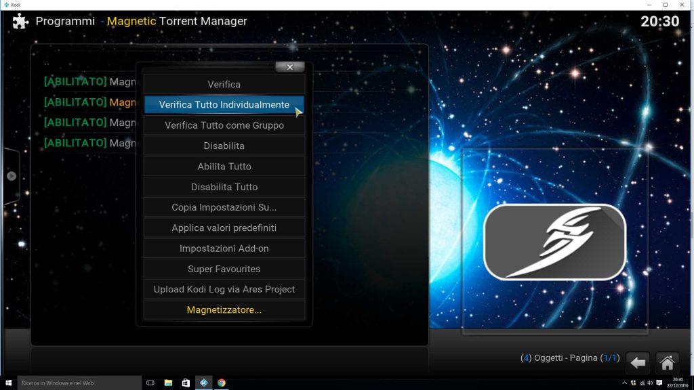Image resolution: width=694 pixels, height=390 pixels.
Task: Open Task View on taskbar
Action: click(x=150, y=383)
